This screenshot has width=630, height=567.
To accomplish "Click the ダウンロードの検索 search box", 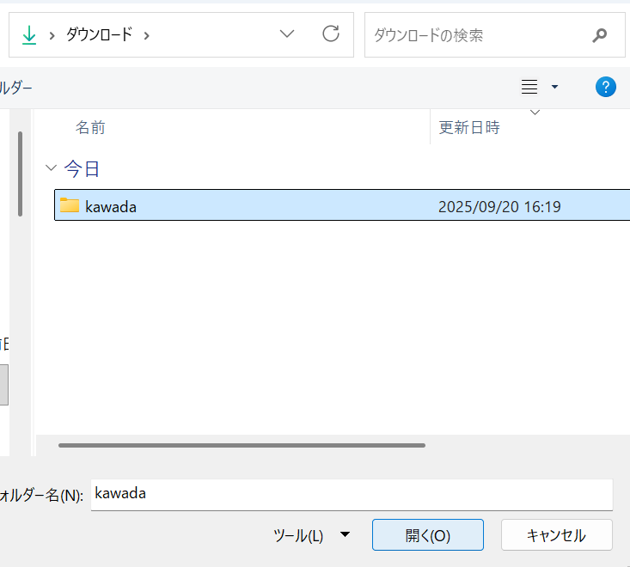I will coord(477,35).
